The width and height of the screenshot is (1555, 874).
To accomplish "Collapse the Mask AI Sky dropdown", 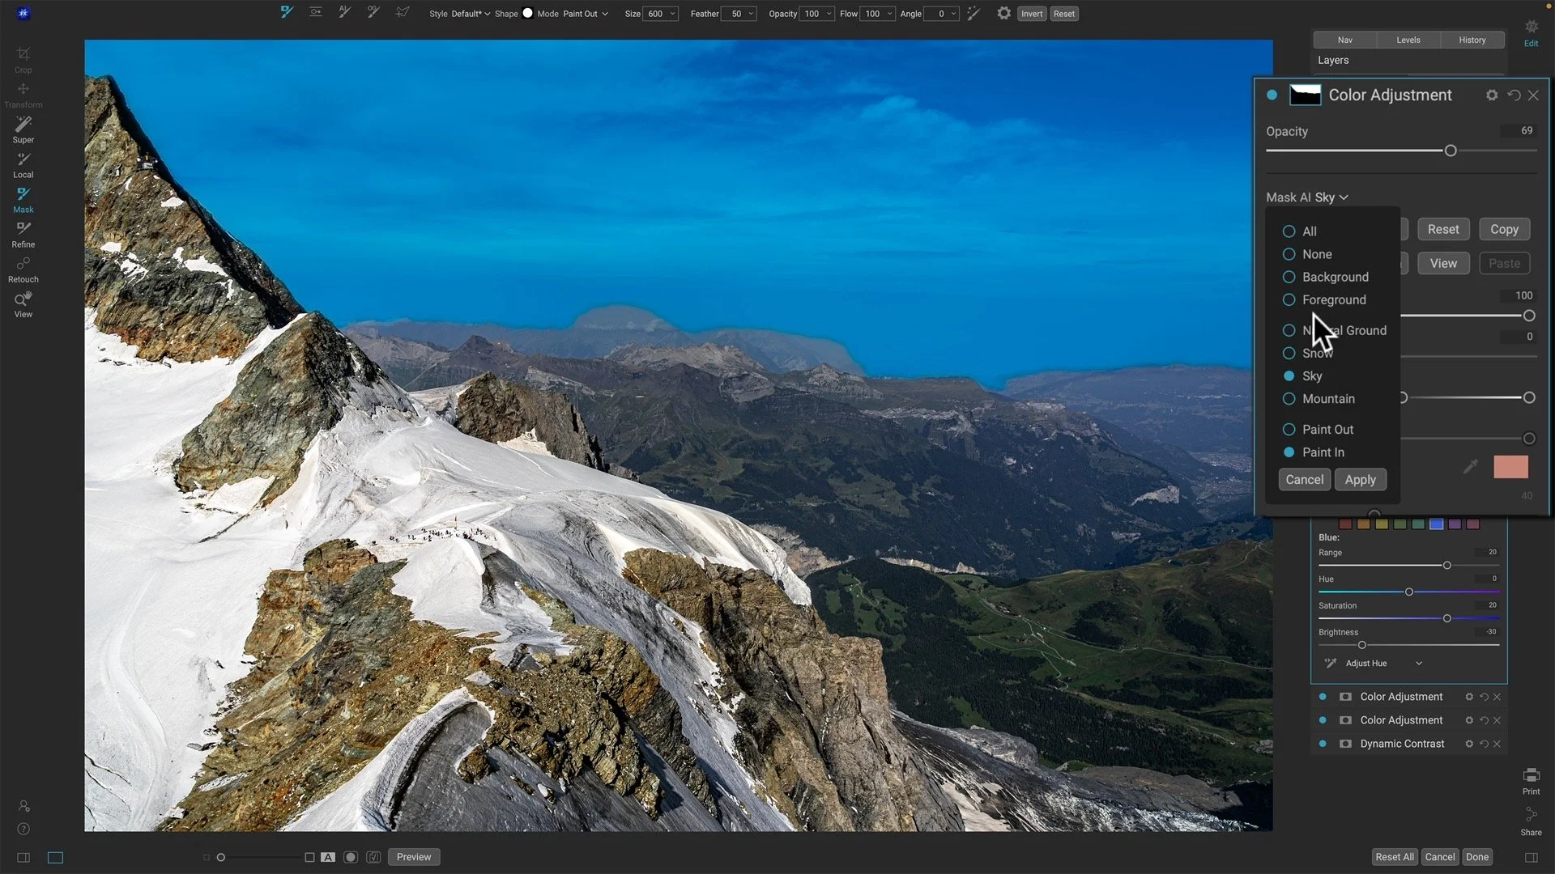I will 1307,197.
